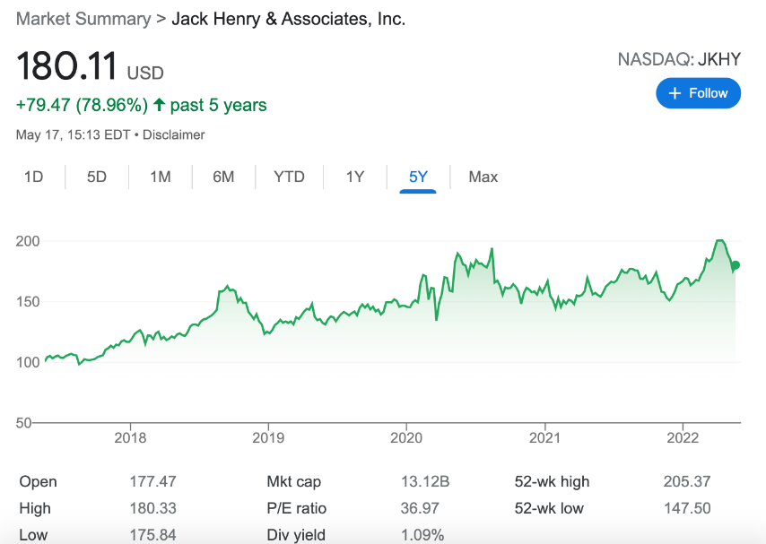Click the 50 y-axis label
766x544 pixels.
(24, 422)
